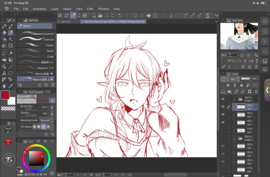Select transparent color swatch
270x177 pixels.
[x=8, y=109]
